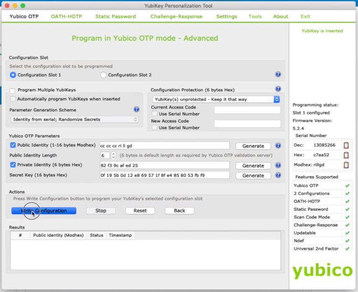Open help for Parameter Generation Scheme
This screenshot has width=358, height=292.
click(137, 109)
